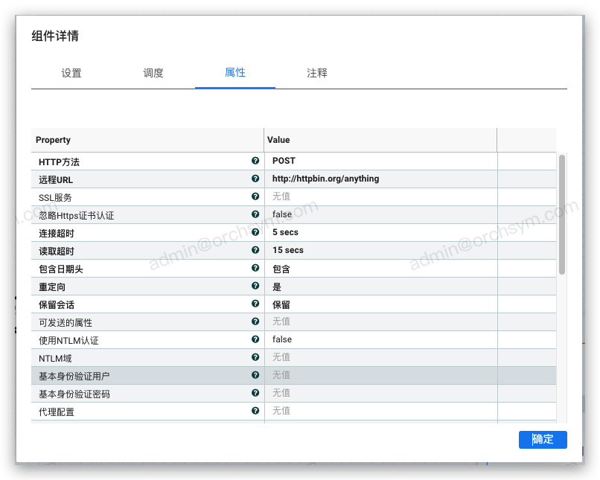Click the SSL服务 help question icon

[x=255, y=196]
